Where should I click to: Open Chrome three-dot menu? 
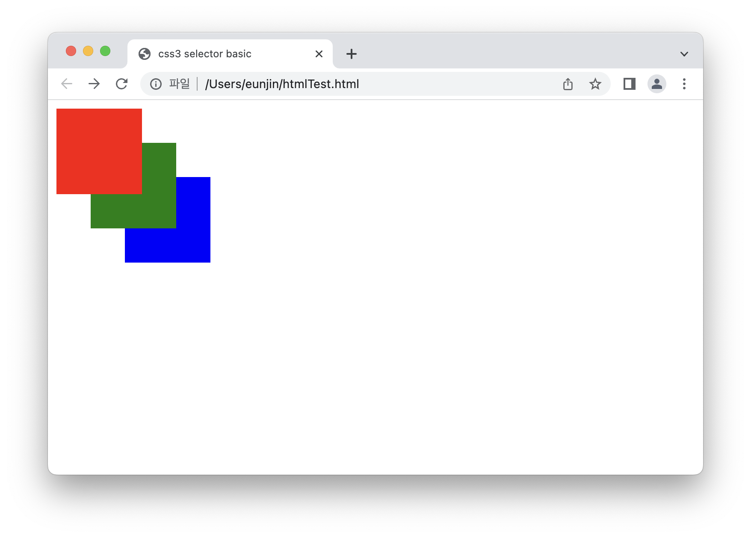(x=684, y=84)
